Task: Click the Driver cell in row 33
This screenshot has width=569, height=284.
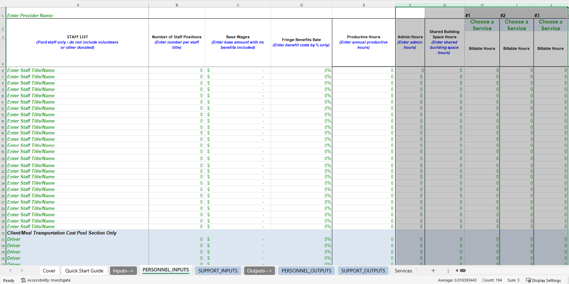Action: pos(78,239)
